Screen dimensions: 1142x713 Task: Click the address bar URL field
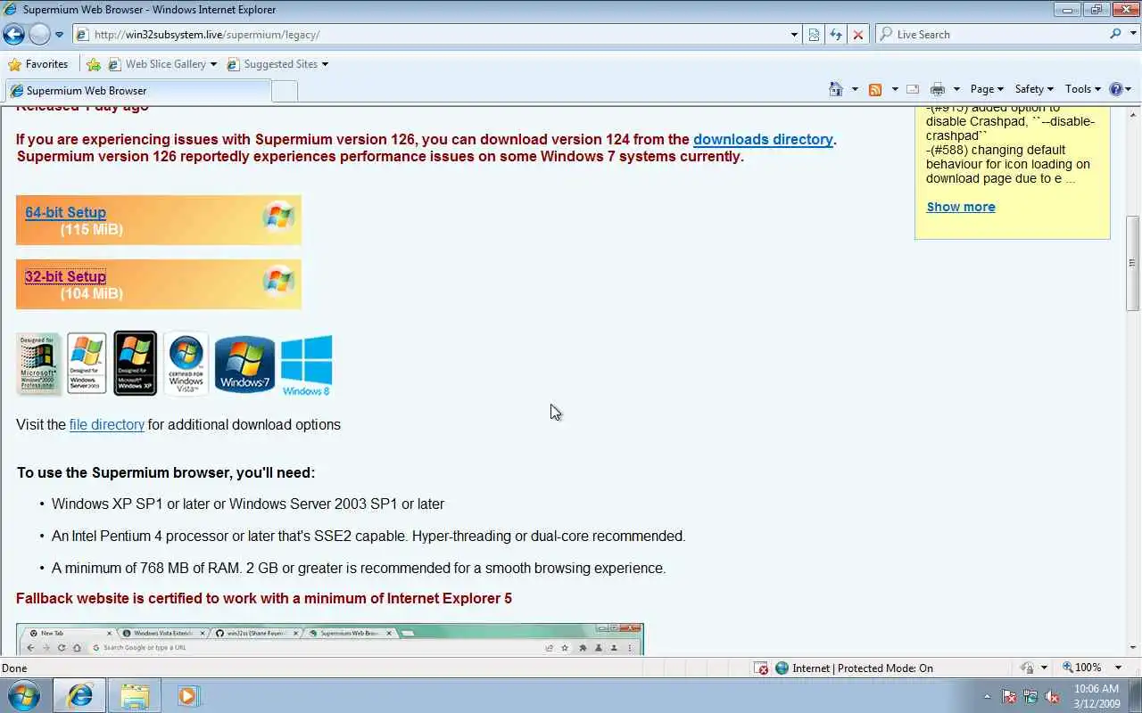[428, 35]
